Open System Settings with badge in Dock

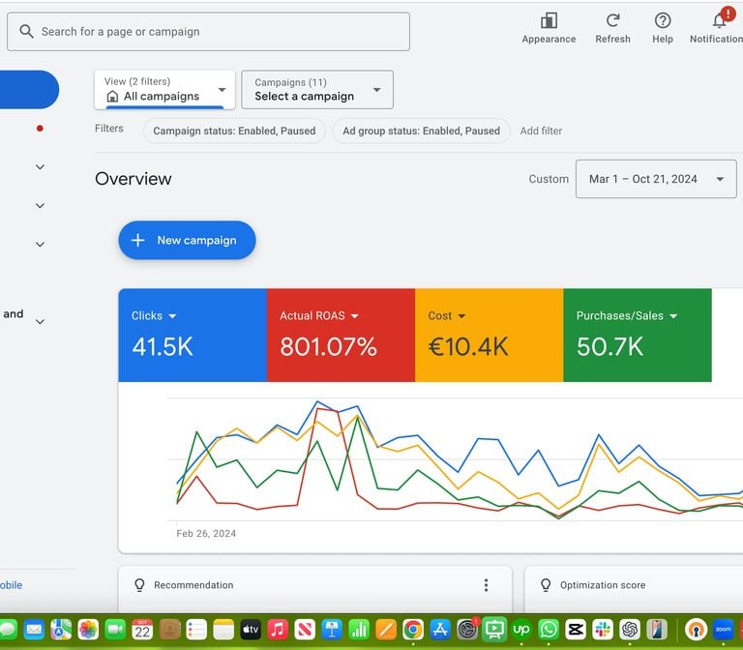click(x=467, y=630)
